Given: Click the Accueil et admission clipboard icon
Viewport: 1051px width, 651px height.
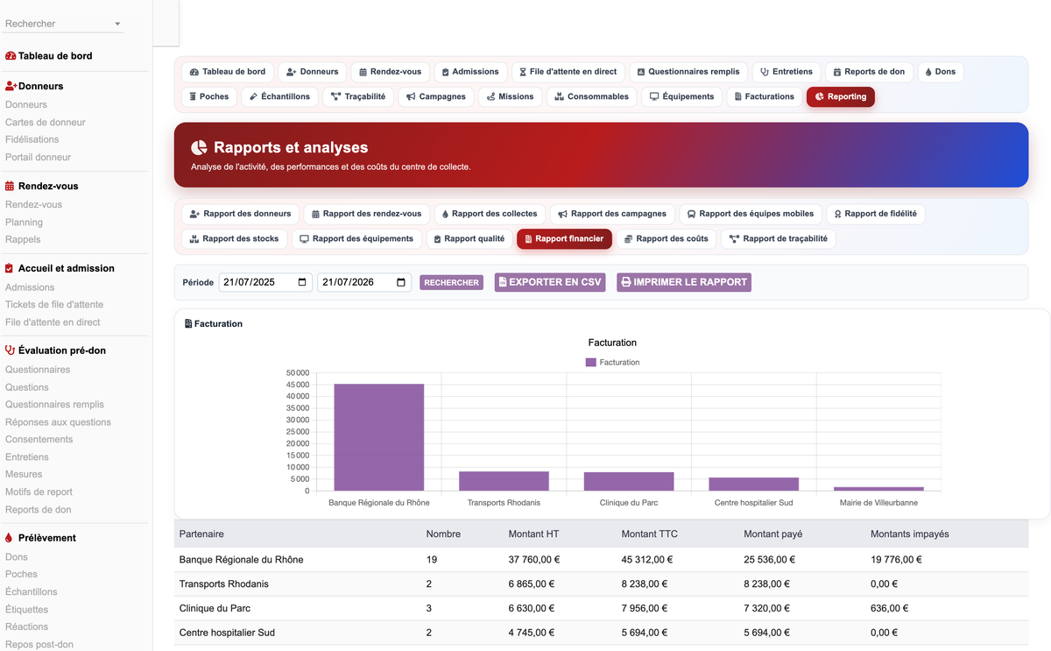Looking at the screenshot, I should 10,269.
